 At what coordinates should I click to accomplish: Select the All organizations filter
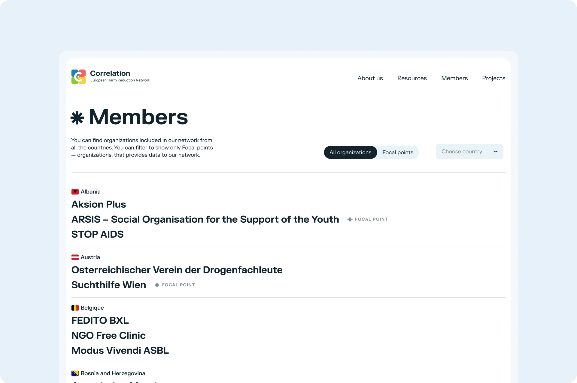click(350, 153)
